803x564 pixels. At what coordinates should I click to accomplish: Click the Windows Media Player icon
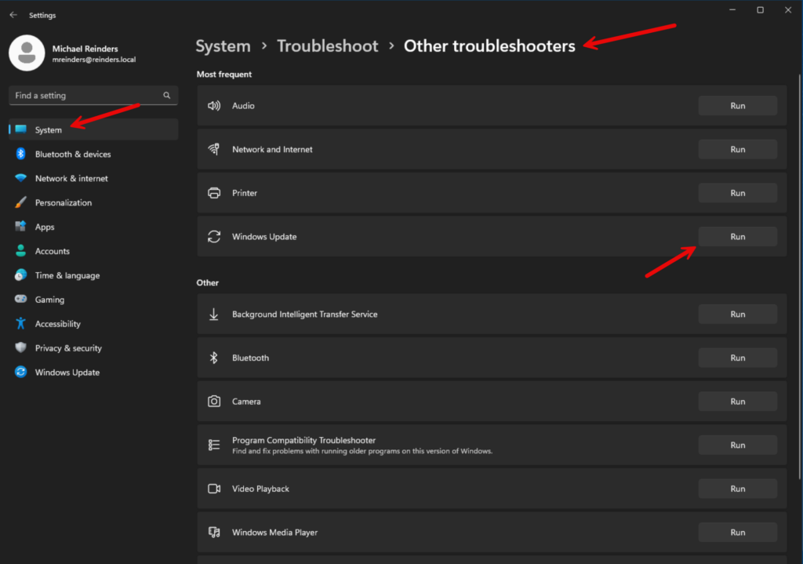[x=214, y=533]
